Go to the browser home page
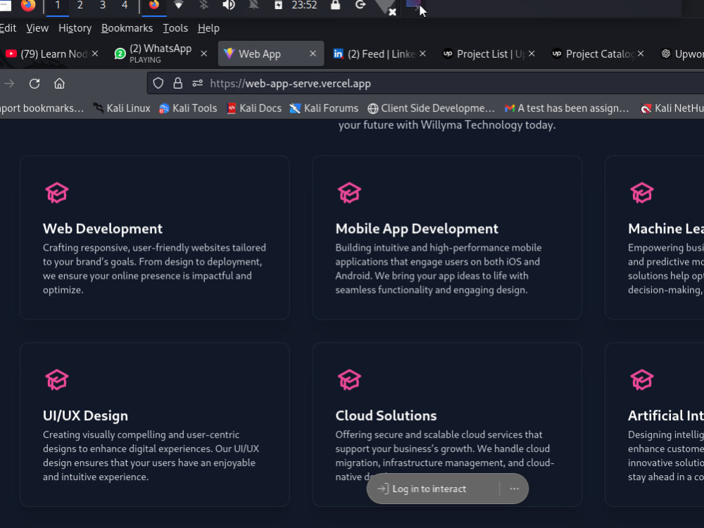This screenshot has height=528, width=704. (59, 84)
